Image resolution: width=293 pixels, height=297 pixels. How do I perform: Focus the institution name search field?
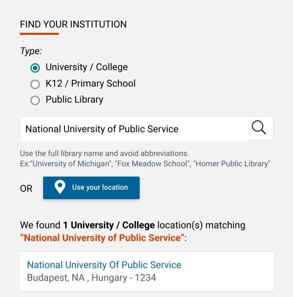pyautogui.click(x=134, y=129)
